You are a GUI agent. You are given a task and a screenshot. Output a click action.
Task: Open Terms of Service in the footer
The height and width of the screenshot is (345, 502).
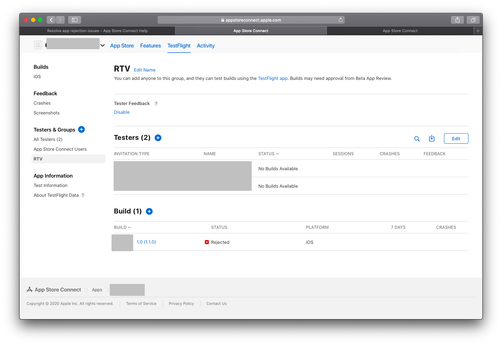141,303
